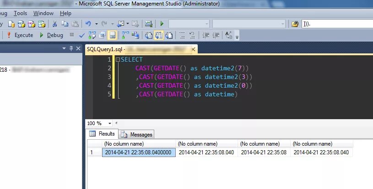Click green Start arrow in standard toolbar
This screenshot has width=373, height=189.
(x=162, y=24)
